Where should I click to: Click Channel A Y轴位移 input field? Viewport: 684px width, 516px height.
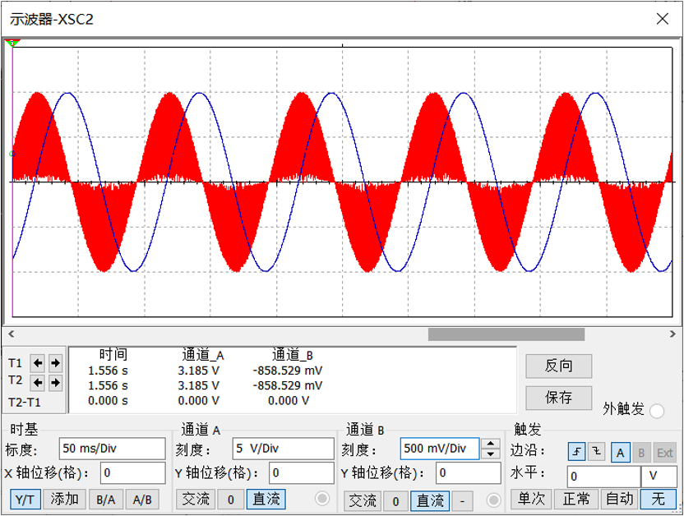click(x=302, y=472)
